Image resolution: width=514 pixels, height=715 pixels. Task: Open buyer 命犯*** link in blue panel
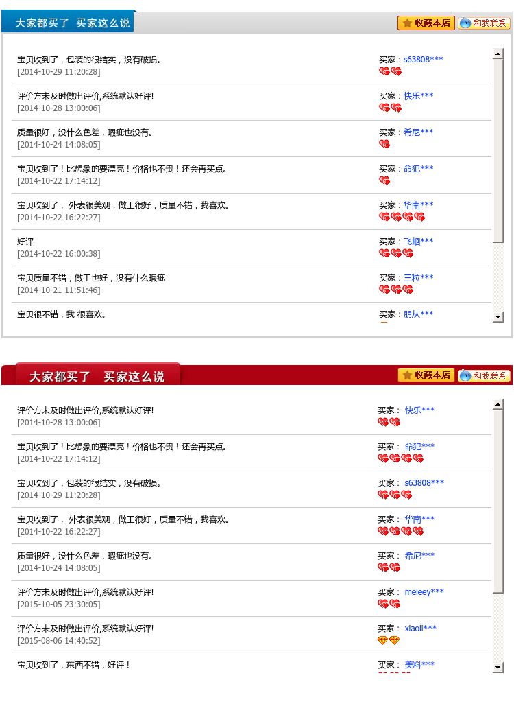[x=418, y=169]
